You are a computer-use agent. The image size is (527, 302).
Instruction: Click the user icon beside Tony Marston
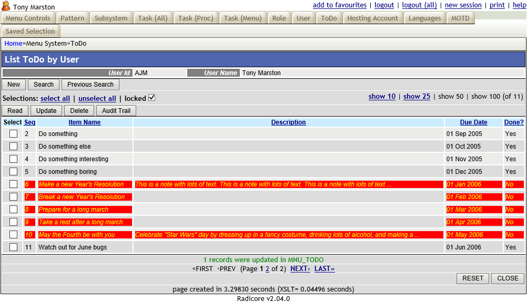click(x=6, y=6)
